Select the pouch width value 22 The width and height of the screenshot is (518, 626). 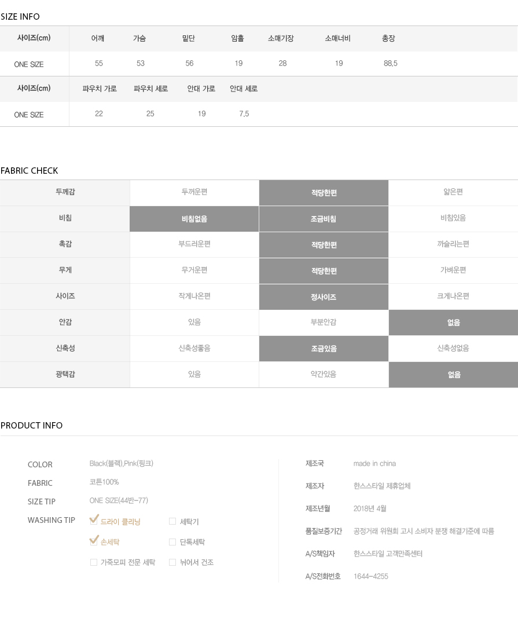(99, 114)
